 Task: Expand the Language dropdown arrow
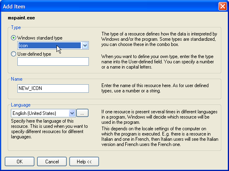72,113
